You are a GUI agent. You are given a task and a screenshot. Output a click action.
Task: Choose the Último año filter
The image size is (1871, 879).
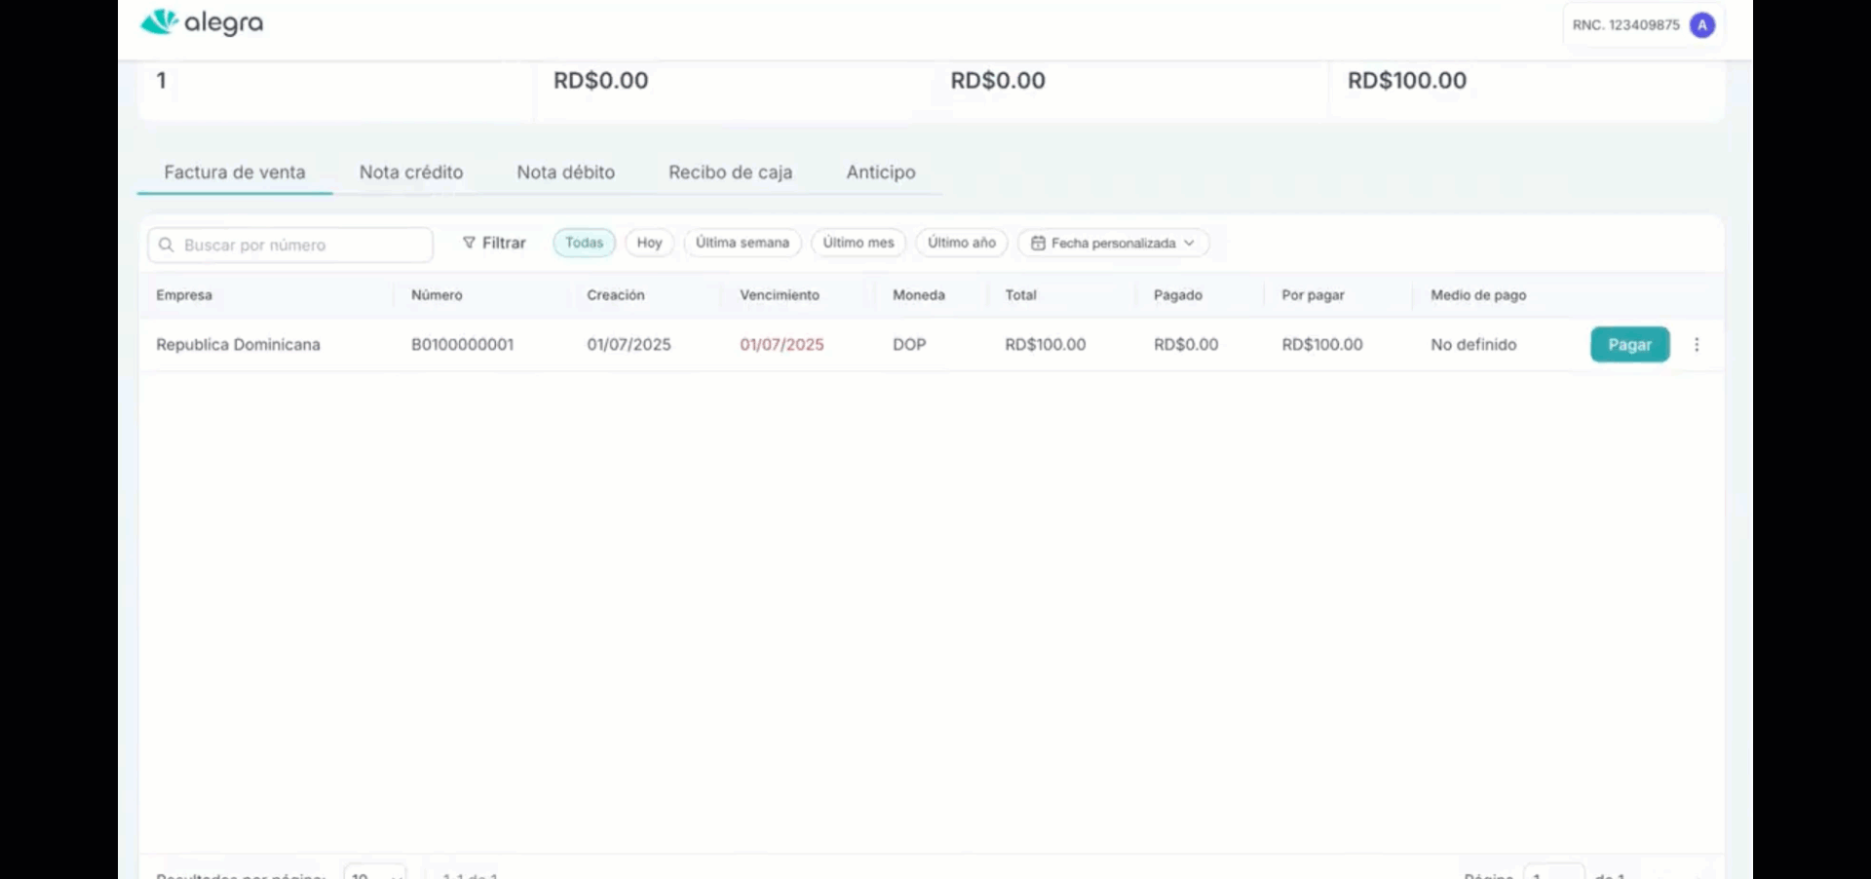tap(962, 243)
